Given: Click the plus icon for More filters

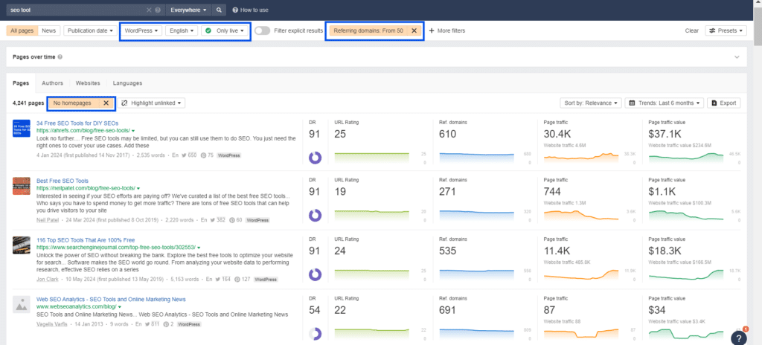Looking at the screenshot, I should 432,30.
